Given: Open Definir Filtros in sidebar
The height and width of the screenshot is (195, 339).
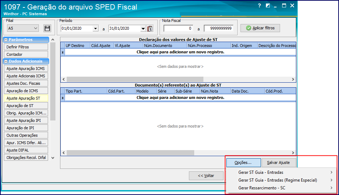Looking at the screenshot, I should pos(26,47).
